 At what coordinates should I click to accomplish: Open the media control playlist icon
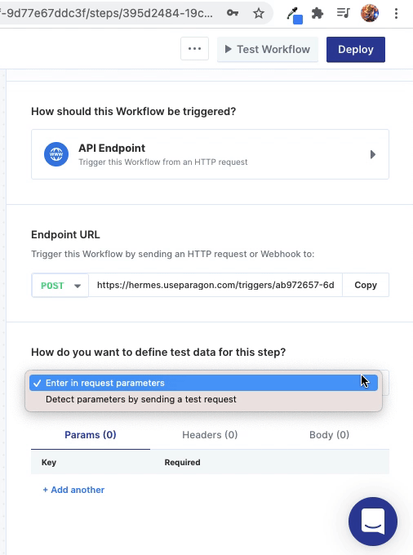tap(343, 13)
